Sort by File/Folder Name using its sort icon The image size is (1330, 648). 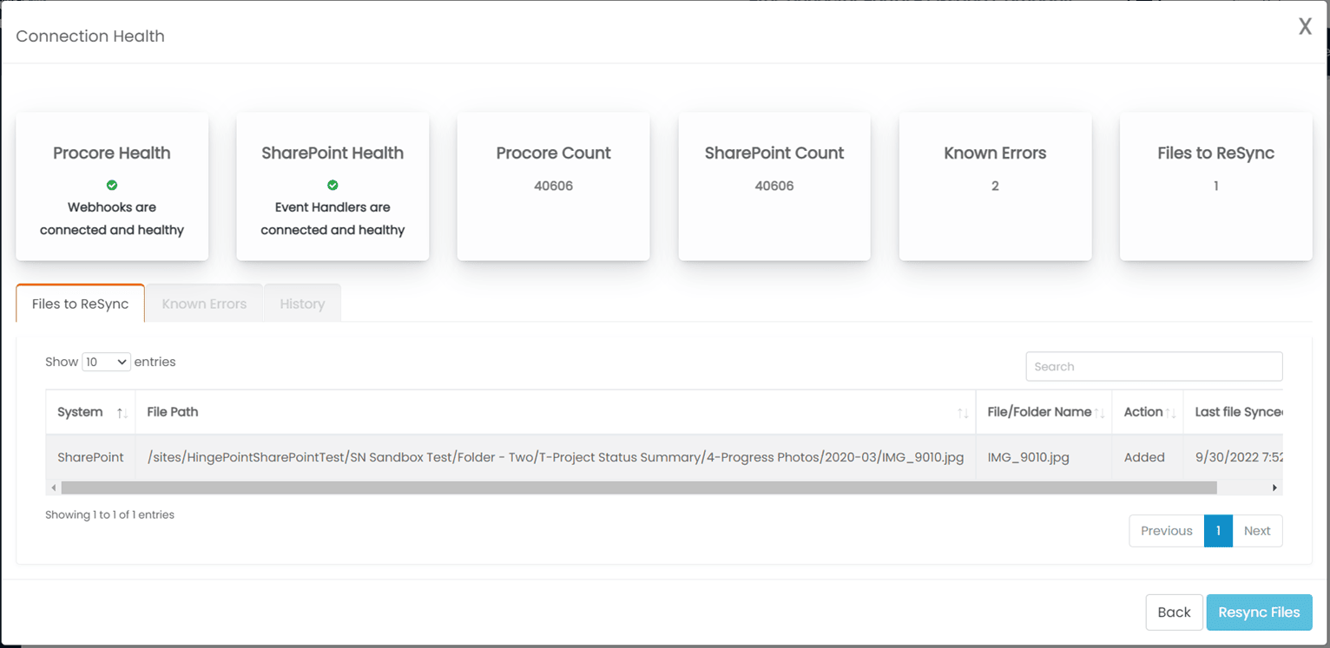click(x=1097, y=412)
